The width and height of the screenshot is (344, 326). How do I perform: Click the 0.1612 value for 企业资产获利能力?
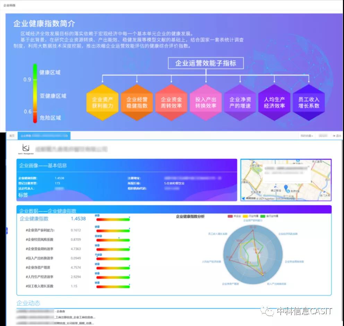tap(76, 230)
